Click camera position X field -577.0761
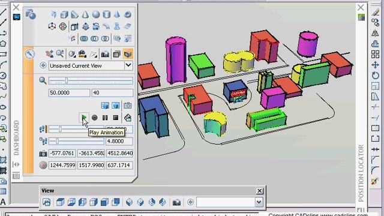The height and width of the screenshot is (216, 384). click(x=62, y=154)
